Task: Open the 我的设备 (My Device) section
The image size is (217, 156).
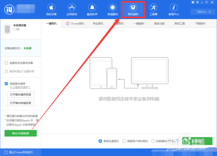Action: [x=51, y=10]
